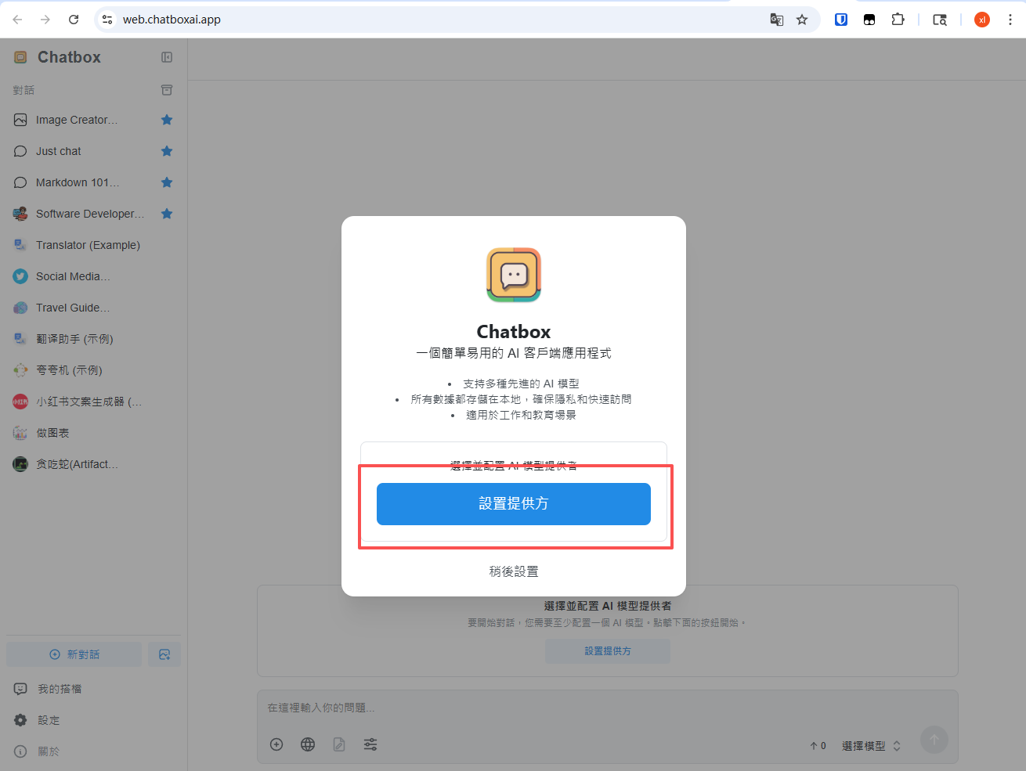Open the orange browser profile avatar

982,20
